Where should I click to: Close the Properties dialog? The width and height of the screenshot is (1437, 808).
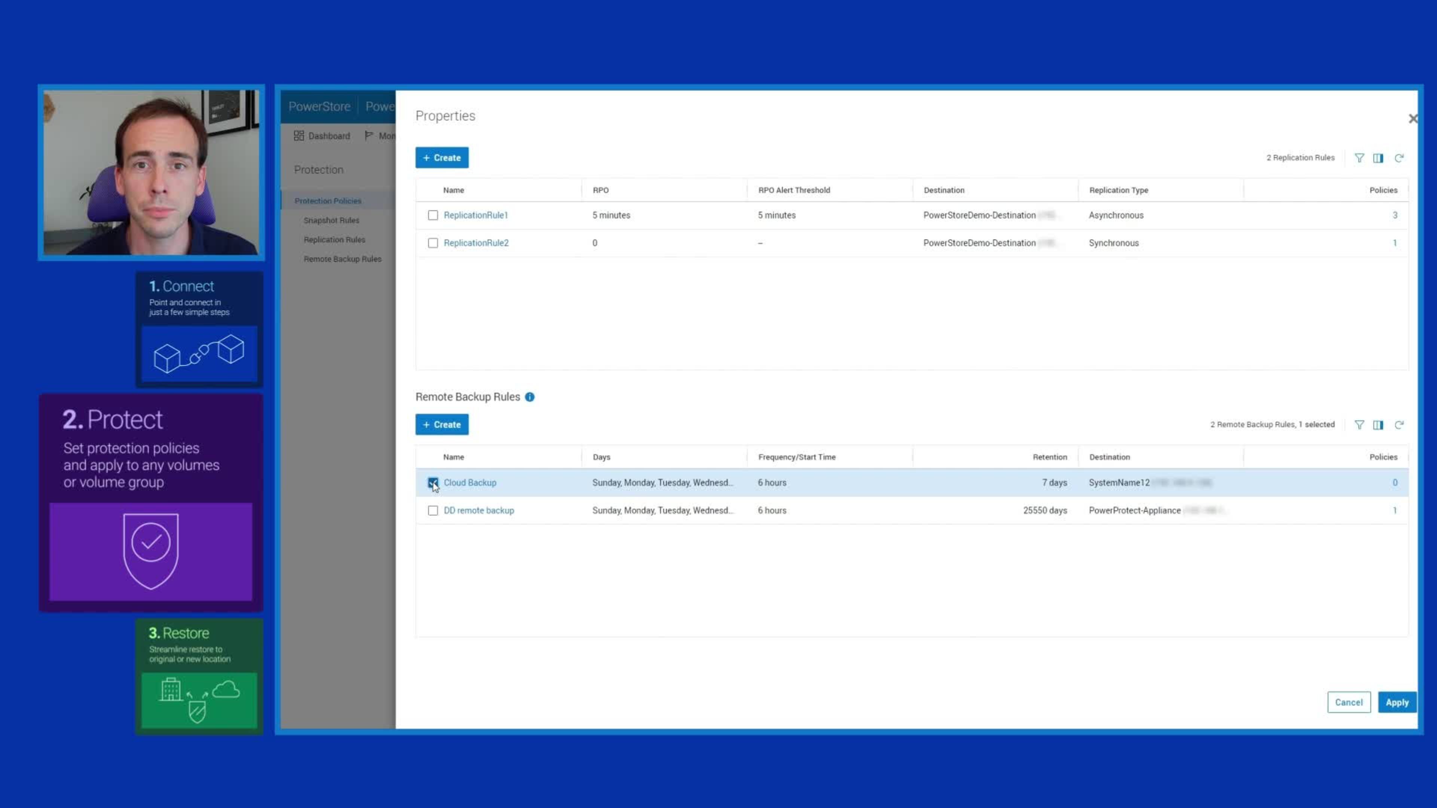pyautogui.click(x=1413, y=118)
